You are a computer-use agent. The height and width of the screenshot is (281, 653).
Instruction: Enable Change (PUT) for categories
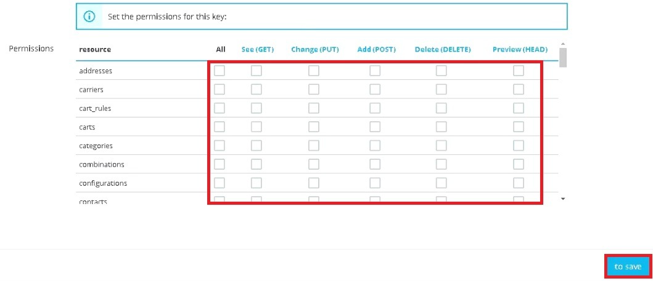[x=314, y=145]
